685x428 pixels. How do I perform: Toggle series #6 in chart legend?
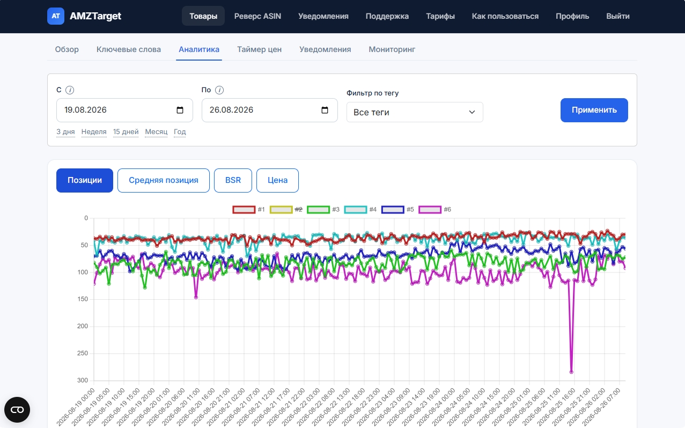434,209
